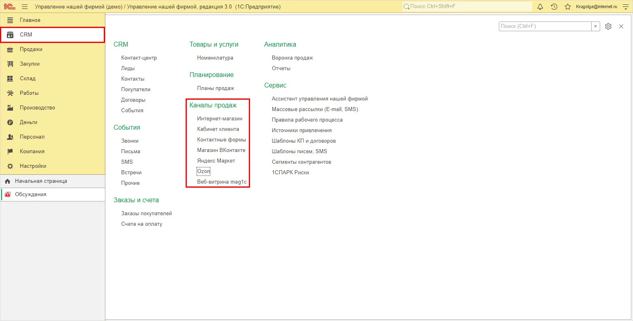
Task: Open the Производство factory icon
Action: 11,108
